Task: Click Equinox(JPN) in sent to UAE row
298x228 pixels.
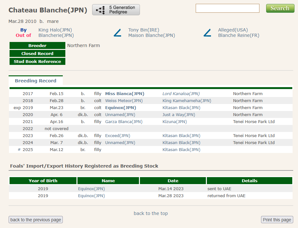Action: coord(91,189)
